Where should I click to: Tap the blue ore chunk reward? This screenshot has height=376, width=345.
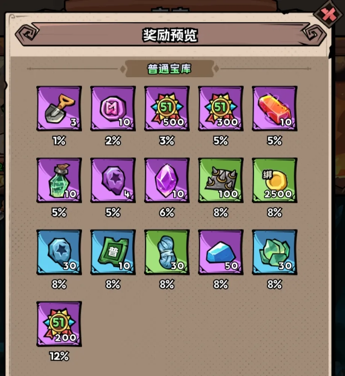pos(221,252)
